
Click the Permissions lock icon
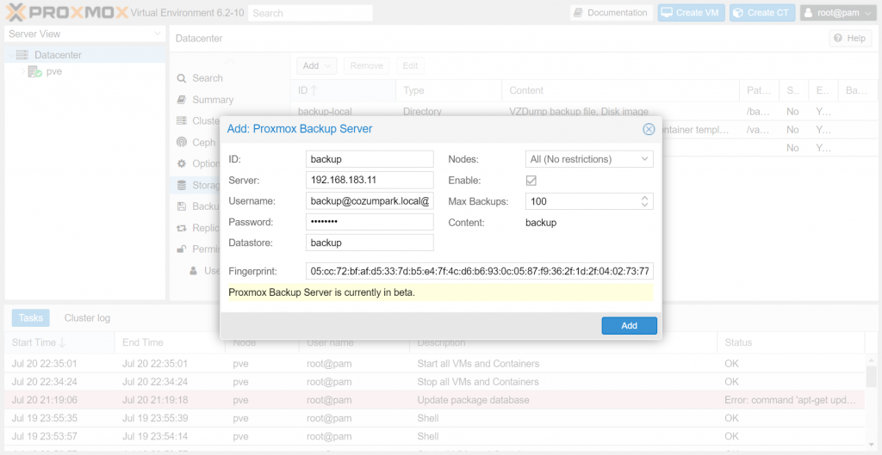[182, 249]
